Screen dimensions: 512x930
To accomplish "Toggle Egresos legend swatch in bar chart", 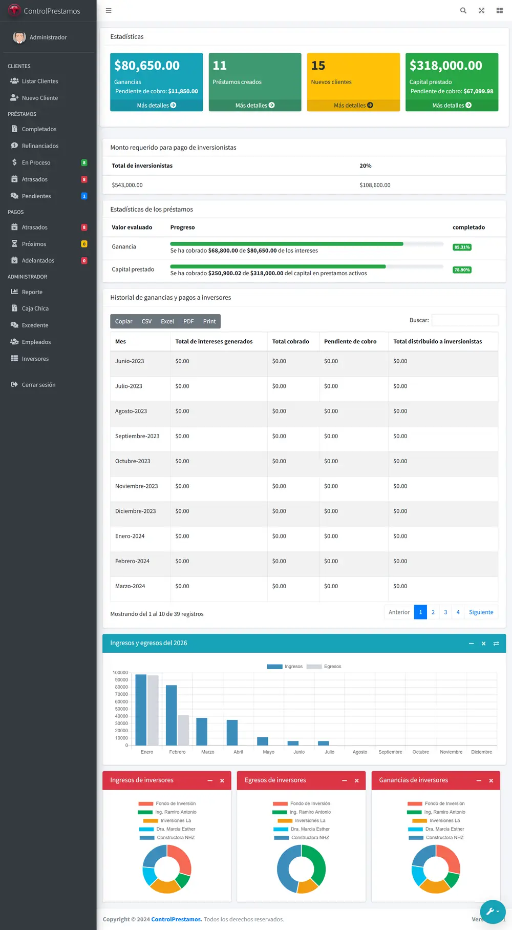I will tap(314, 667).
